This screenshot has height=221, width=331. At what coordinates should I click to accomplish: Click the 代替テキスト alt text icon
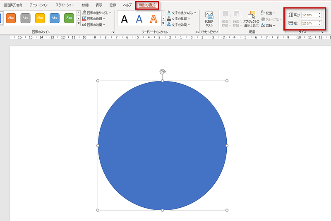pos(209,19)
